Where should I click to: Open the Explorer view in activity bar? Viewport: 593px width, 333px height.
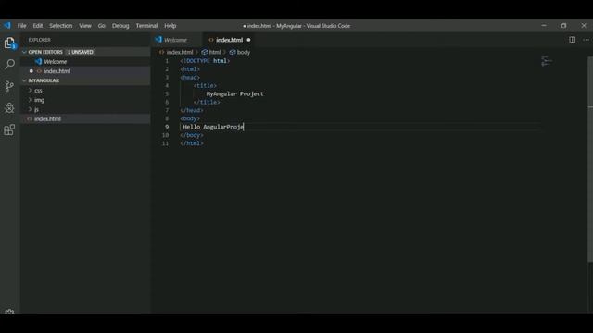(9, 43)
